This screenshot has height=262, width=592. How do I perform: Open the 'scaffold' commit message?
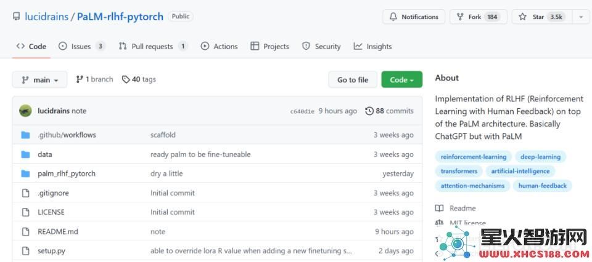tap(163, 135)
